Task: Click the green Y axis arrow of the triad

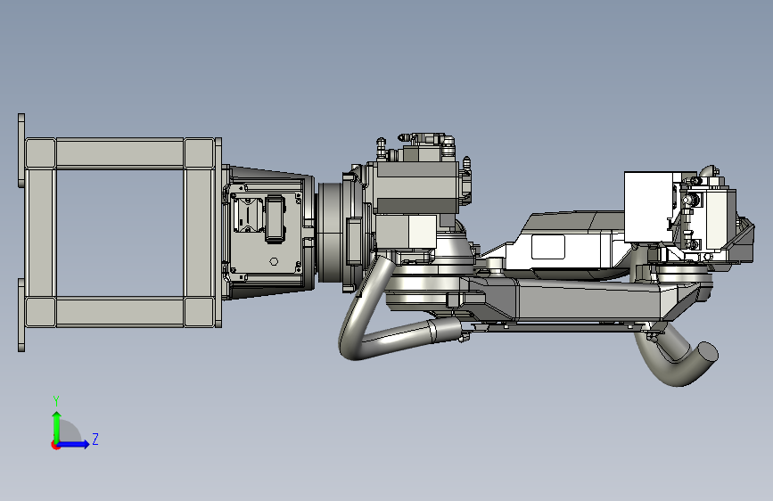Action: [x=56, y=426]
